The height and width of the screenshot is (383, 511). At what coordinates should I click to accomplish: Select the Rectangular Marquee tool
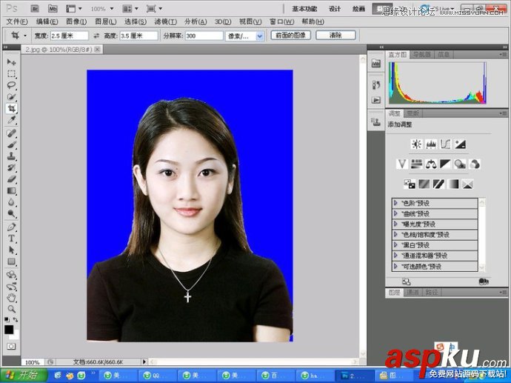[11, 73]
